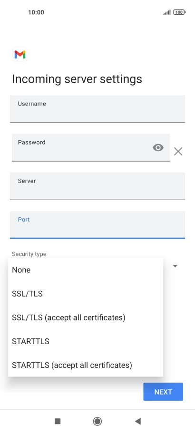
Task: Focus the Password input field
Action: click(x=90, y=147)
